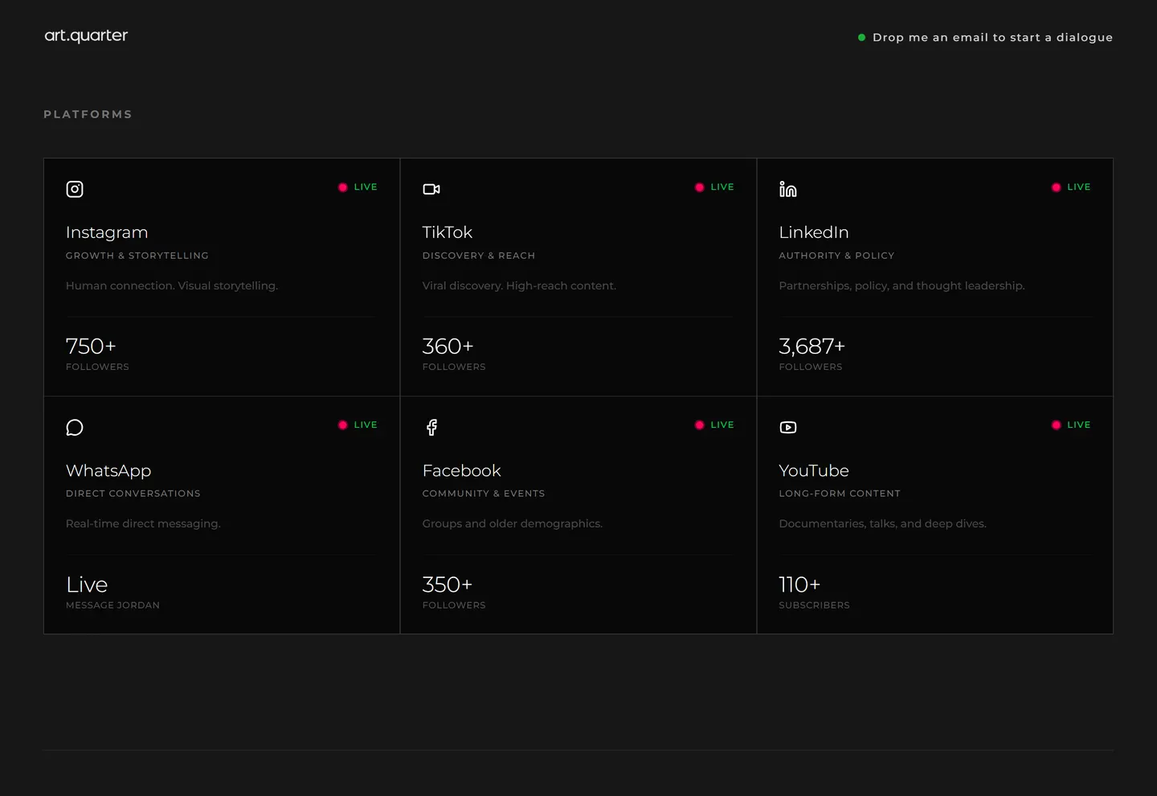Click the Instagram camera icon

coord(75,189)
